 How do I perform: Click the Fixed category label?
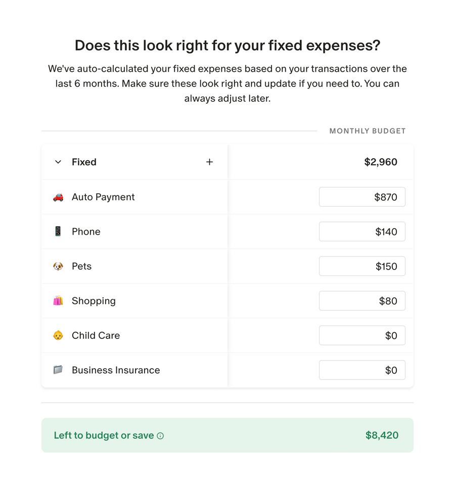84,162
